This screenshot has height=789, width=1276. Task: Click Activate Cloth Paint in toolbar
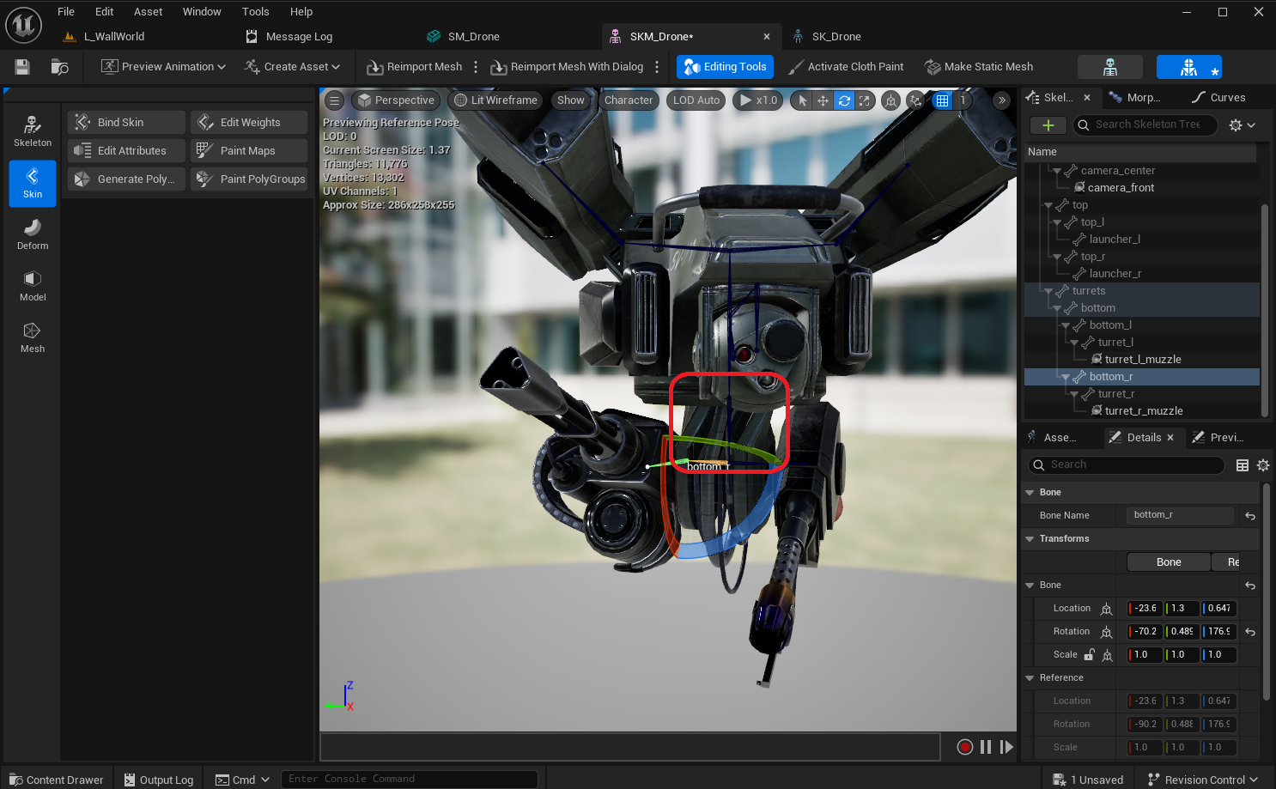[x=846, y=67]
